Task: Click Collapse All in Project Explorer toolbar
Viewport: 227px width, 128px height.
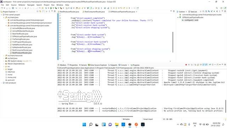Action: pos(38,11)
